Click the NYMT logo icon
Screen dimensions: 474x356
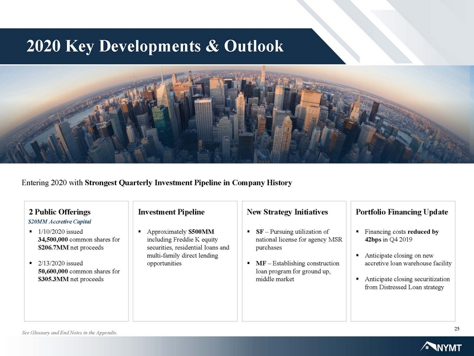pyautogui.click(x=441, y=347)
